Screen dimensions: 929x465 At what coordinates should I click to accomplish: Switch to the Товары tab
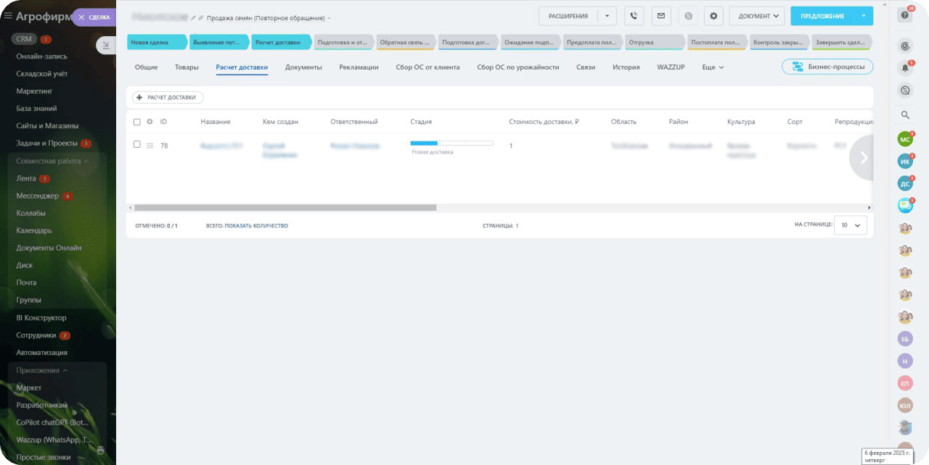point(187,67)
